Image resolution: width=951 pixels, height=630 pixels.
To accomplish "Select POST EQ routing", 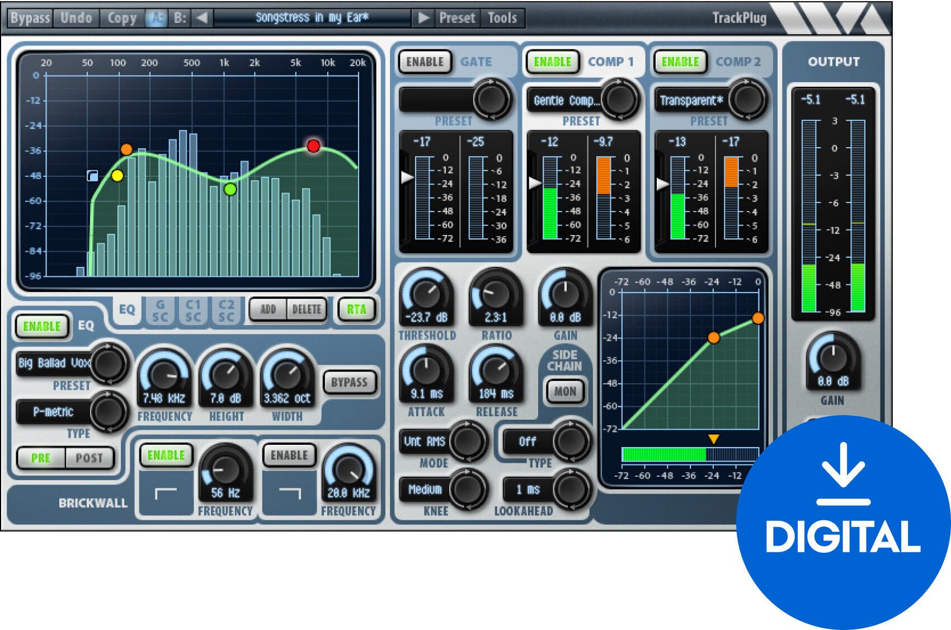I will (x=90, y=458).
